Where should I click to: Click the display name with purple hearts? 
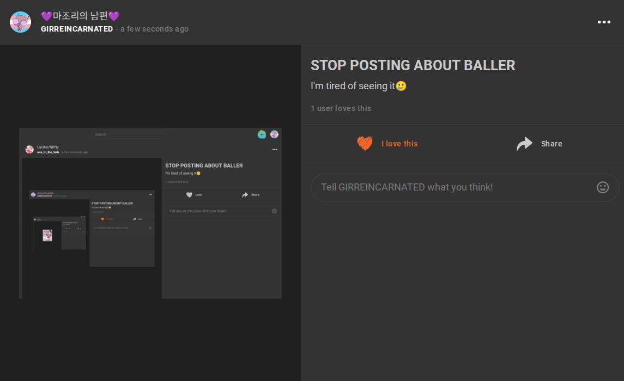coord(80,16)
